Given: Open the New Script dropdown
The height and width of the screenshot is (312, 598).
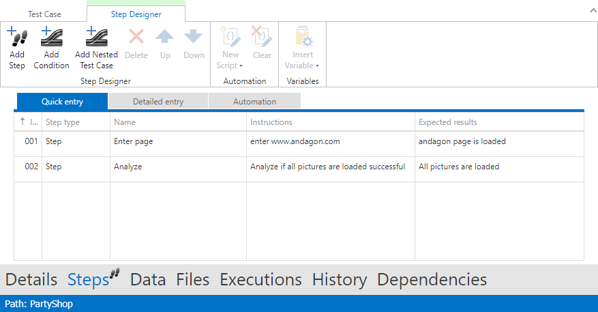Looking at the screenshot, I should [230, 60].
